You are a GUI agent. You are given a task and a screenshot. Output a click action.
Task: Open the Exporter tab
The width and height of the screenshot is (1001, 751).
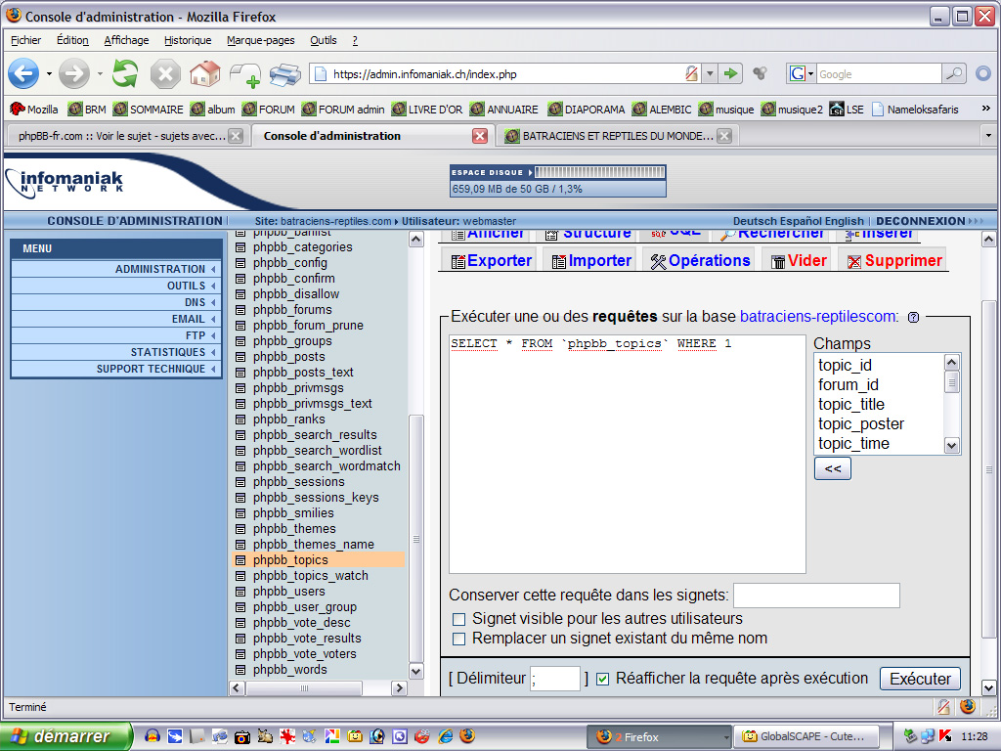(x=489, y=260)
